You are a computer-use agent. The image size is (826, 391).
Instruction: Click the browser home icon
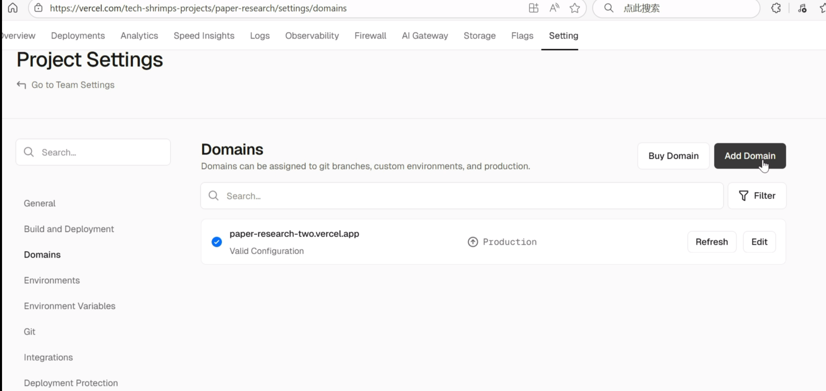pyautogui.click(x=13, y=8)
